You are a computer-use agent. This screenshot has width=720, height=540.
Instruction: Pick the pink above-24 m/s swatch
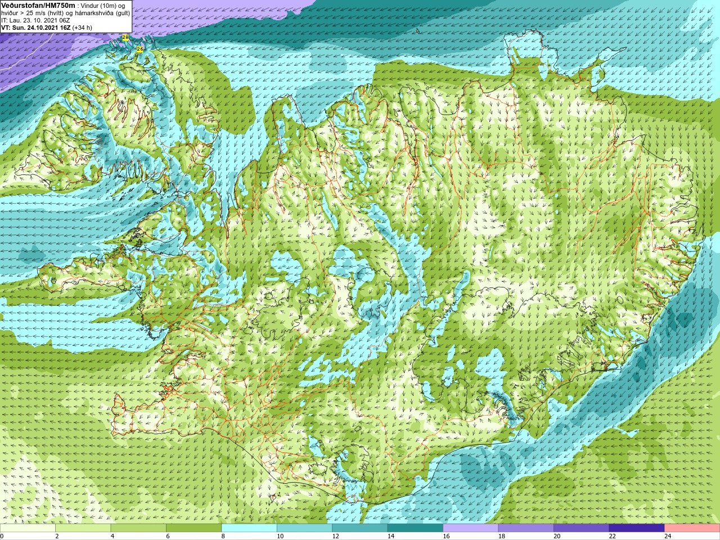click(692, 528)
